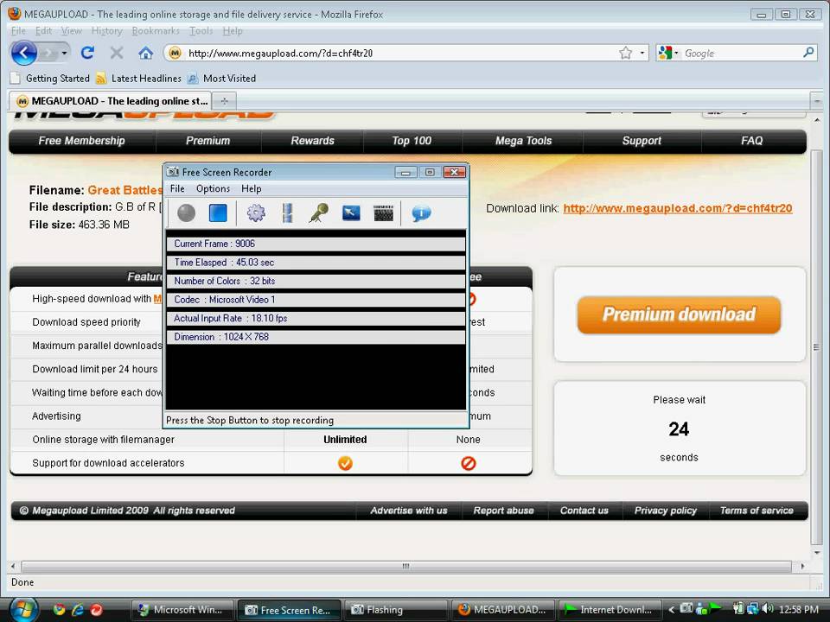830x622 pixels.
Task: Click Report abuse footer link
Action: tap(503, 511)
